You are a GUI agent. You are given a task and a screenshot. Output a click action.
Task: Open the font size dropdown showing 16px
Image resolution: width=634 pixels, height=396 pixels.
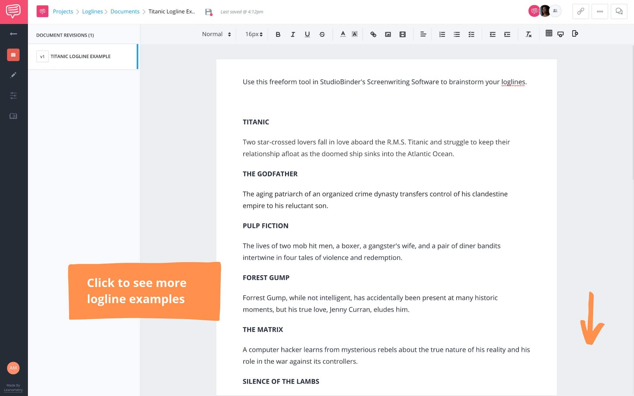pos(253,34)
